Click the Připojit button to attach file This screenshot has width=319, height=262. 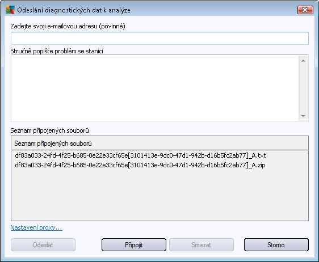point(134,245)
